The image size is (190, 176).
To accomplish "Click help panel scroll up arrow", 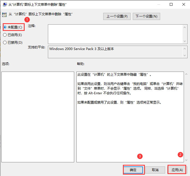I will [186, 74].
